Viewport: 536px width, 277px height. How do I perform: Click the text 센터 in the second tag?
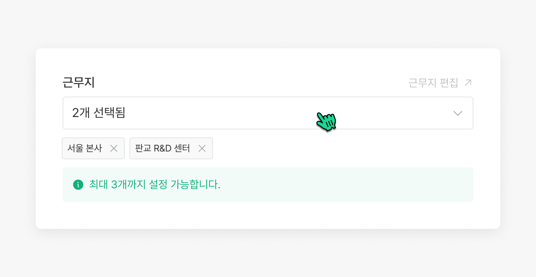(182, 148)
